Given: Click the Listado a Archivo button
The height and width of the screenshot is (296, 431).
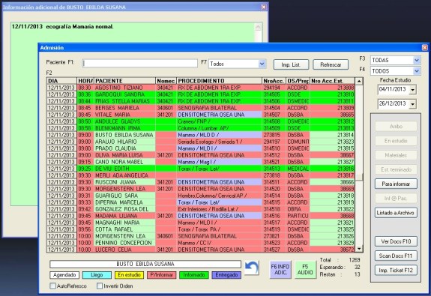Looking at the screenshot, I should coord(396,213).
